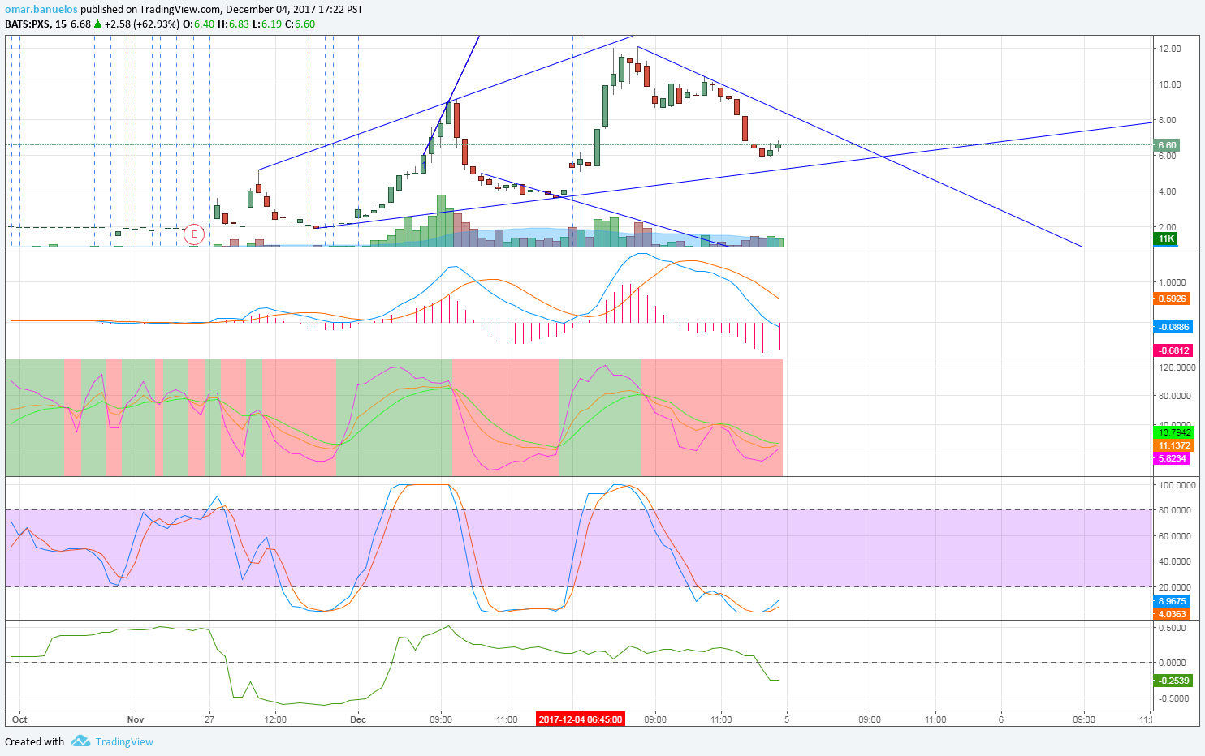Open the TradingView link in footer

[x=124, y=742]
